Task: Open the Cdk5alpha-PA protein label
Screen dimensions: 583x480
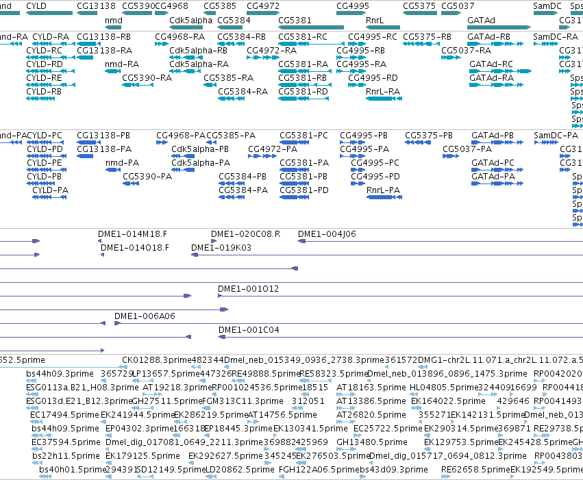Action: click(201, 163)
